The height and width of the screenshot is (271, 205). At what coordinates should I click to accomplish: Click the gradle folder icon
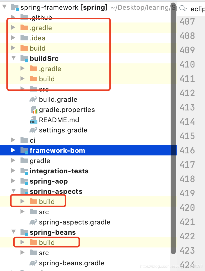pyautogui.click(x=24, y=160)
